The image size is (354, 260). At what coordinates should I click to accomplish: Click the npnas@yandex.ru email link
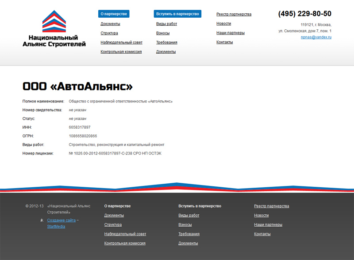click(316, 37)
